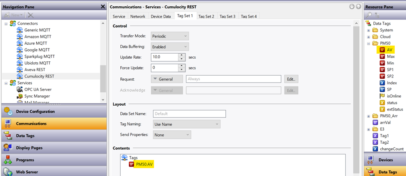The height and width of the screenshot is (176, 406).
Task: Select the extStatus tag icon
Action: [x=382, y=109]
